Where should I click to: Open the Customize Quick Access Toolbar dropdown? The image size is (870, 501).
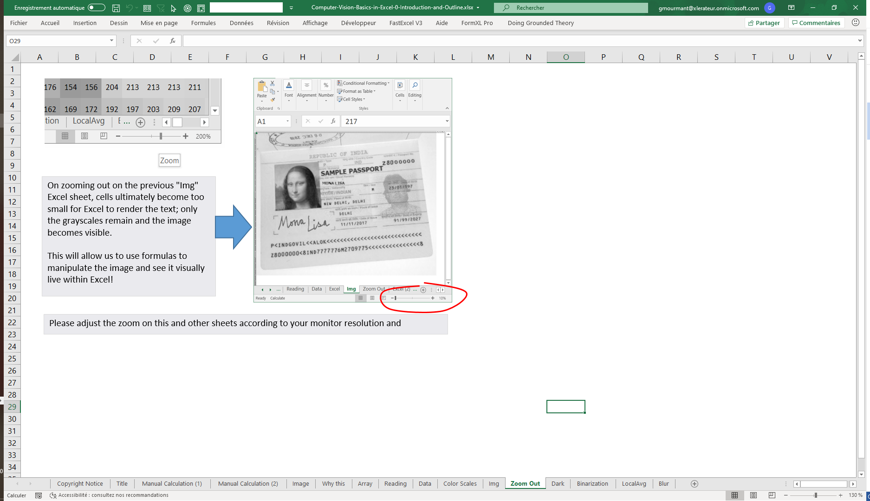tap(291, 8)
